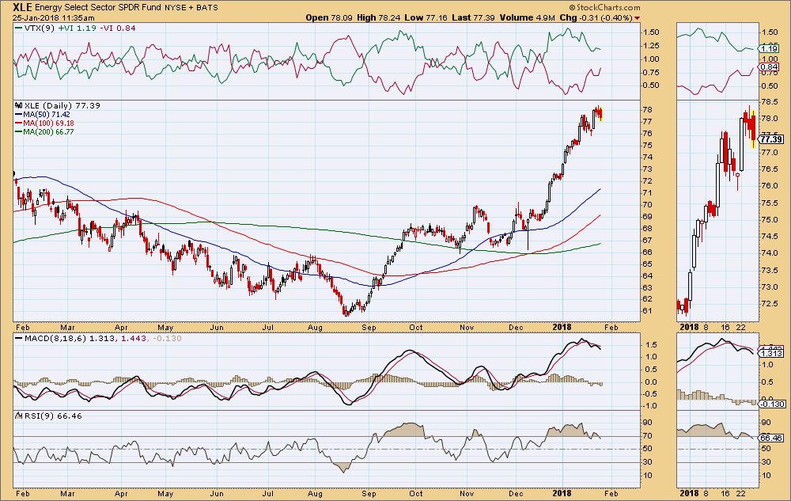
Task: Click the 0.84 value tag in zoom panel
Action: (x=770, y=66)
